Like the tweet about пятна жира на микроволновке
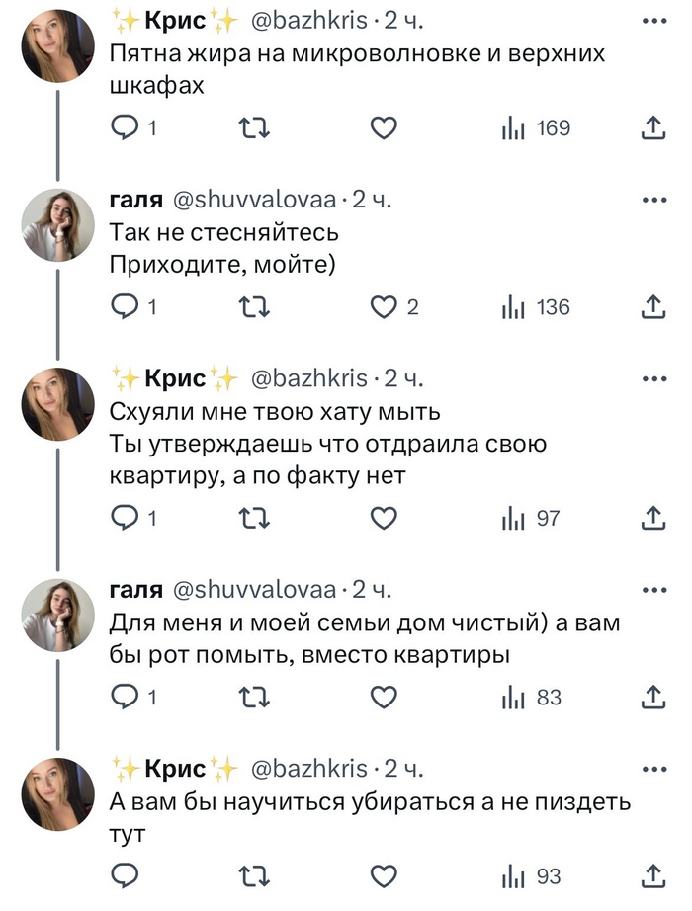 (384, 128)
